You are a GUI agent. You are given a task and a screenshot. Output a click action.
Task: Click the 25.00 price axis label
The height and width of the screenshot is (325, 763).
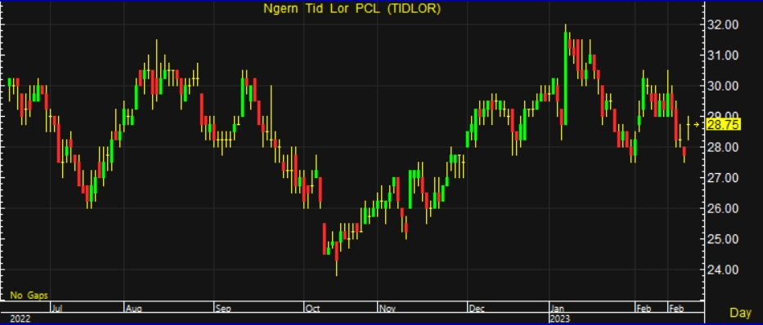coord(724,239)
